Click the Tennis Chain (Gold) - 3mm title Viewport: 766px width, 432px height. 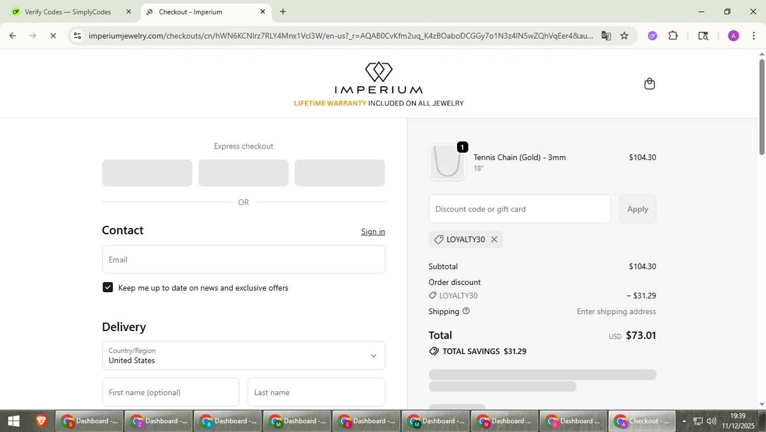(x=519, y=157)
